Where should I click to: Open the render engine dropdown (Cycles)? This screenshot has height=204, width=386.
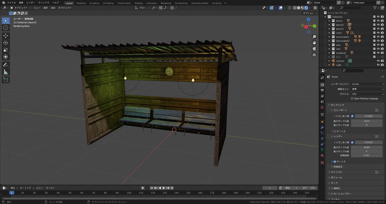[368, 84]
